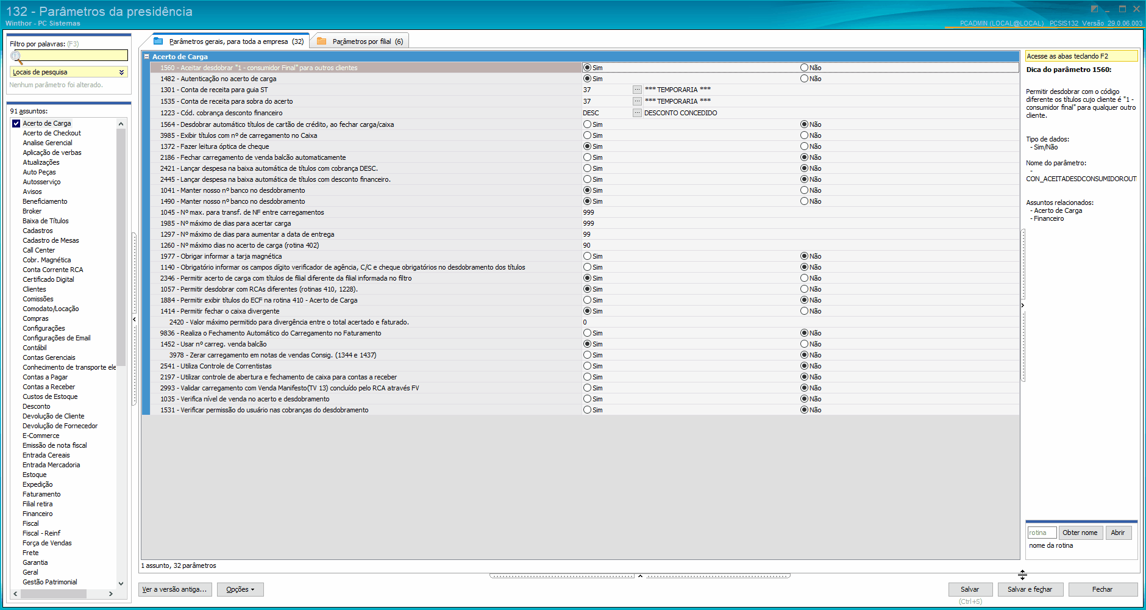This screenshot has height=610, width=1146.
Task: Click the left panel collapse arrow
Action: 134,319
